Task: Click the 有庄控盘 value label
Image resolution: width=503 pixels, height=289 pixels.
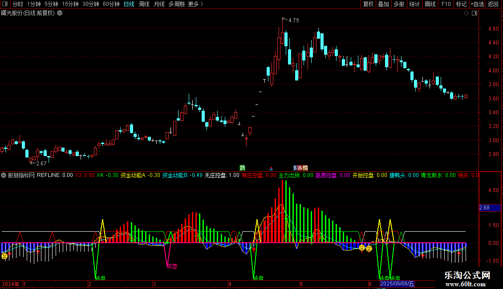Action: click(x=259, y=175)
